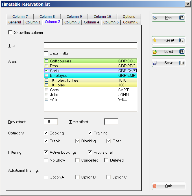
Task: Switch to the Column 3 tab
Action: tap(72, 22)
